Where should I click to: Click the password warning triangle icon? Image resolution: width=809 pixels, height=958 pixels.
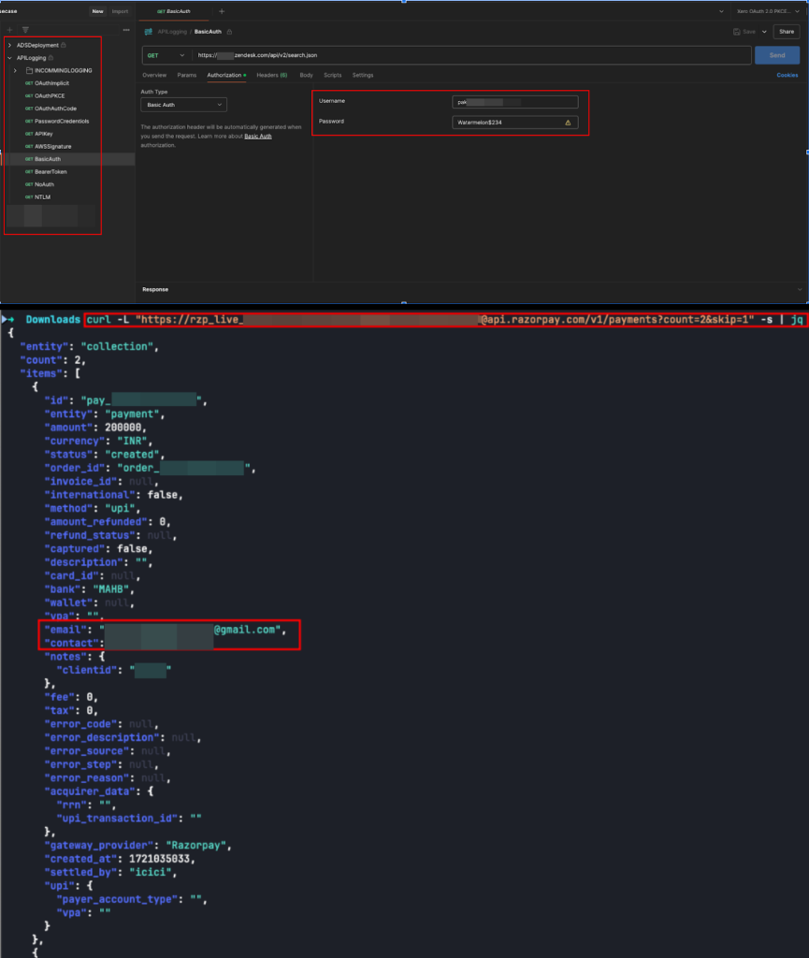tap(568, 123)
